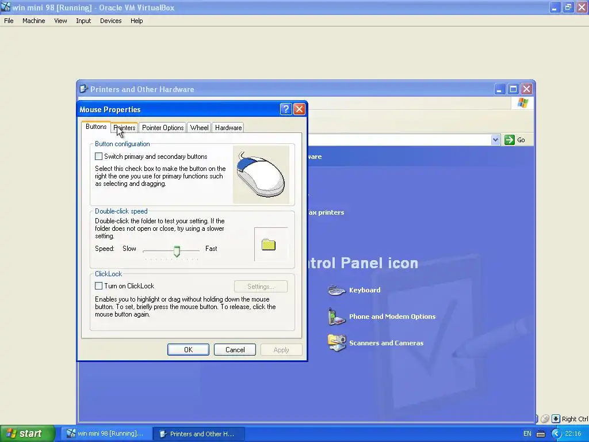Viewport: 589px width, 442px height.
Task: Select win mini 98 taskbar button
Action: point(106,434)
